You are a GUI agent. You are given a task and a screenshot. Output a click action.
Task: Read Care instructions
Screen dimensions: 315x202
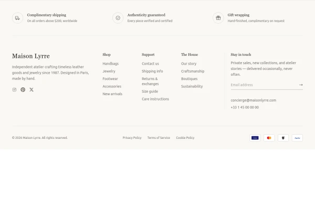pyautogui.click(x=155, y=99)
